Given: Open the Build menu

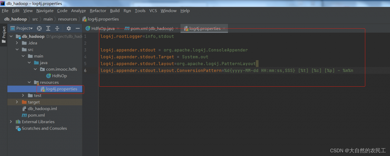Looking at the screenshot, I should [115, 11].
